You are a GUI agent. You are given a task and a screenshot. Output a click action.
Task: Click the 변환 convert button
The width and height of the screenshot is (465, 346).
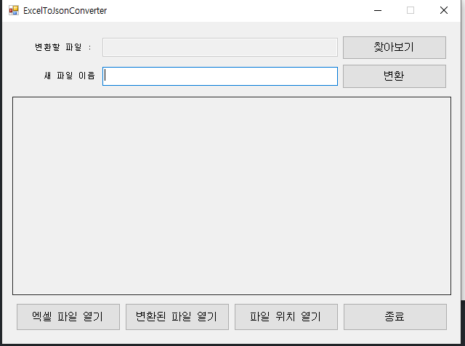[x=395, y=76]
